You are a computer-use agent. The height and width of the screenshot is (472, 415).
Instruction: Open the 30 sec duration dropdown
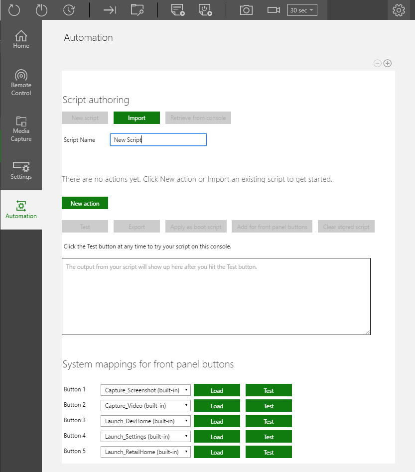pyautogui.click(x=302, y=10)
